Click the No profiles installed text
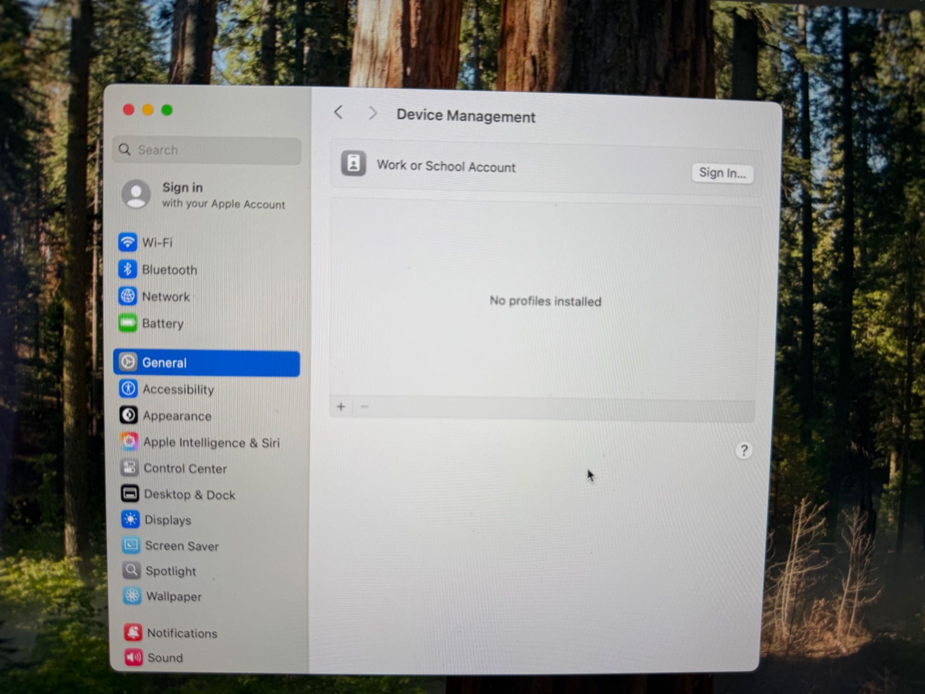The height and width of the screenshot is (694, 925). [x=545, y=301]
